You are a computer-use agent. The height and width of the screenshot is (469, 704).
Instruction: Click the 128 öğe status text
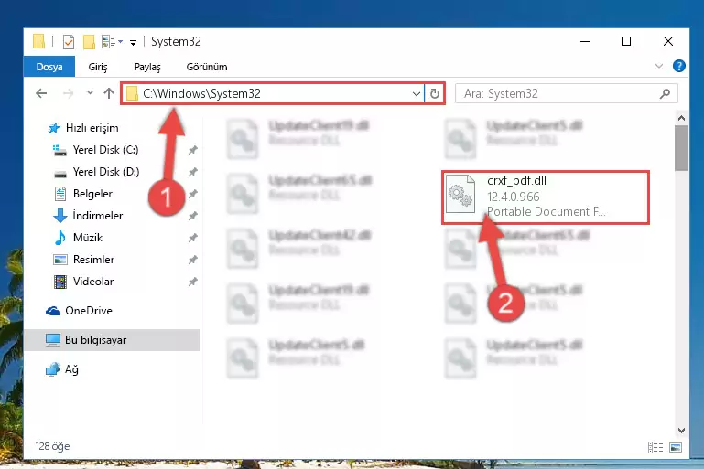click(x=52, y=446)
